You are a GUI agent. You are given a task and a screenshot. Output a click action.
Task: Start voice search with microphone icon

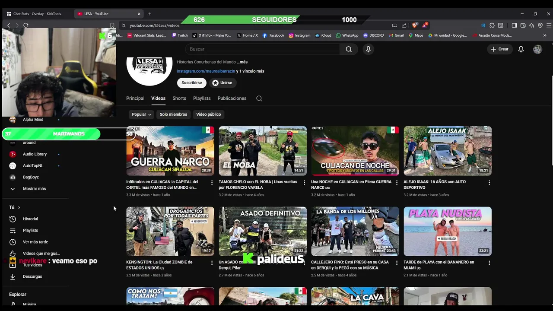point(368,49)
